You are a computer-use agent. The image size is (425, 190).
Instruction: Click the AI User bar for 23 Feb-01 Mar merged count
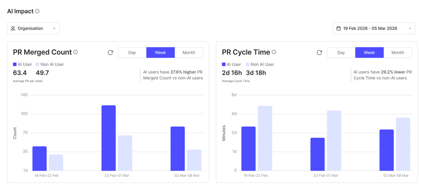click(x=109, y=138)
